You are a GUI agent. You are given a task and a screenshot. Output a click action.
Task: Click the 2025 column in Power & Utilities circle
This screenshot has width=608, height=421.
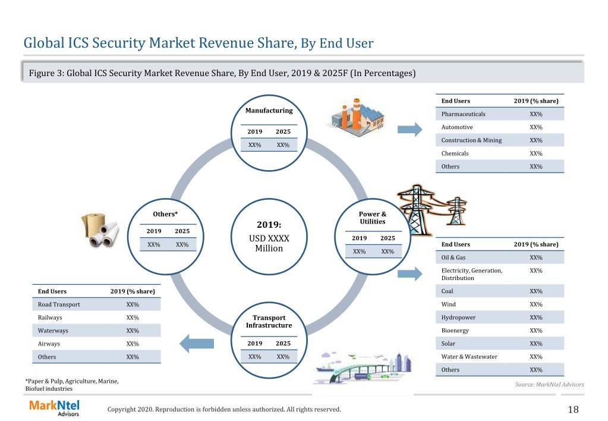pyautogui.click(x=388, y=245)
